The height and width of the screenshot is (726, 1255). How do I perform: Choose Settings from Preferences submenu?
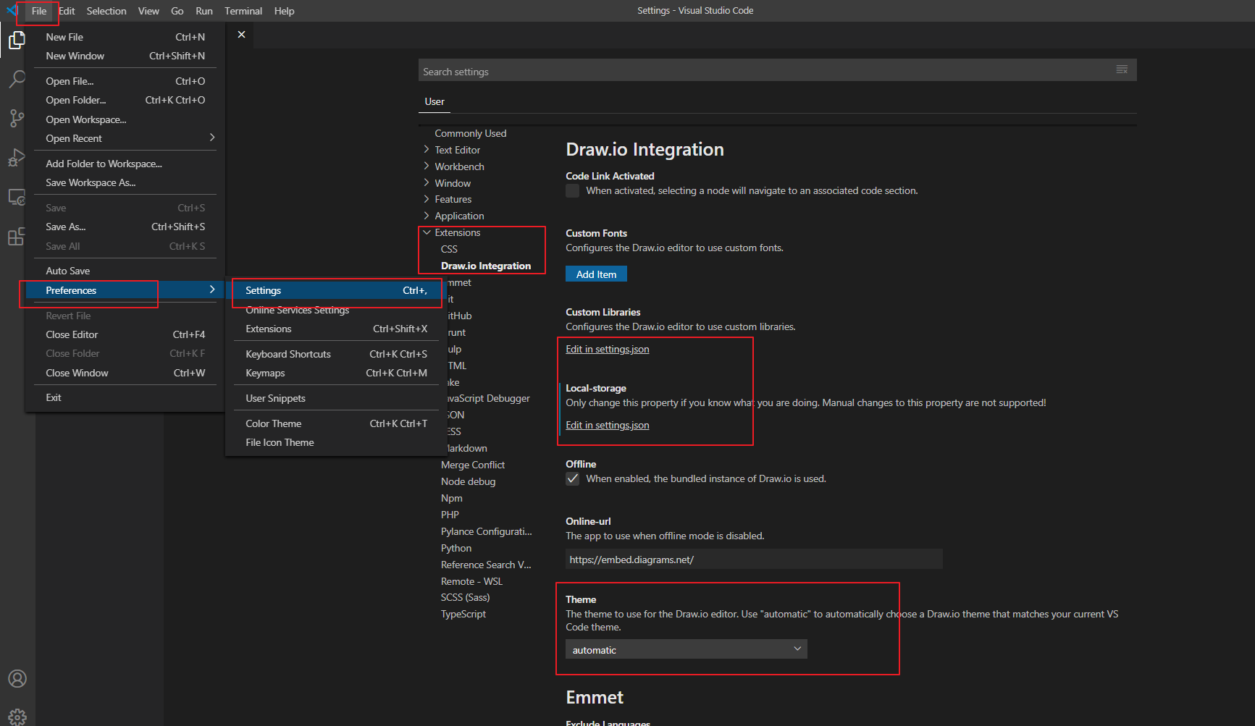(x=336, y=290)
